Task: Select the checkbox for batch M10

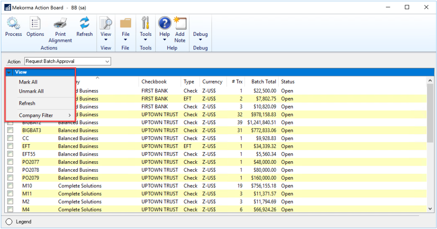Action: coord(10,186)
